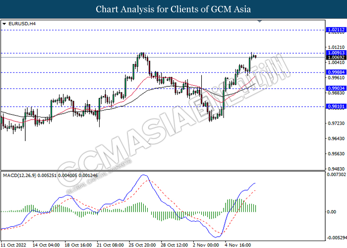Select the 0.98101 price level label
The width and height of the screenshot is (347, 248).
pos(336,106)
